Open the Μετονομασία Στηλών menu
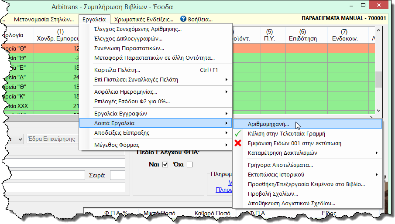Viewport: 395px width, 224px height. (x=44, y=19)
